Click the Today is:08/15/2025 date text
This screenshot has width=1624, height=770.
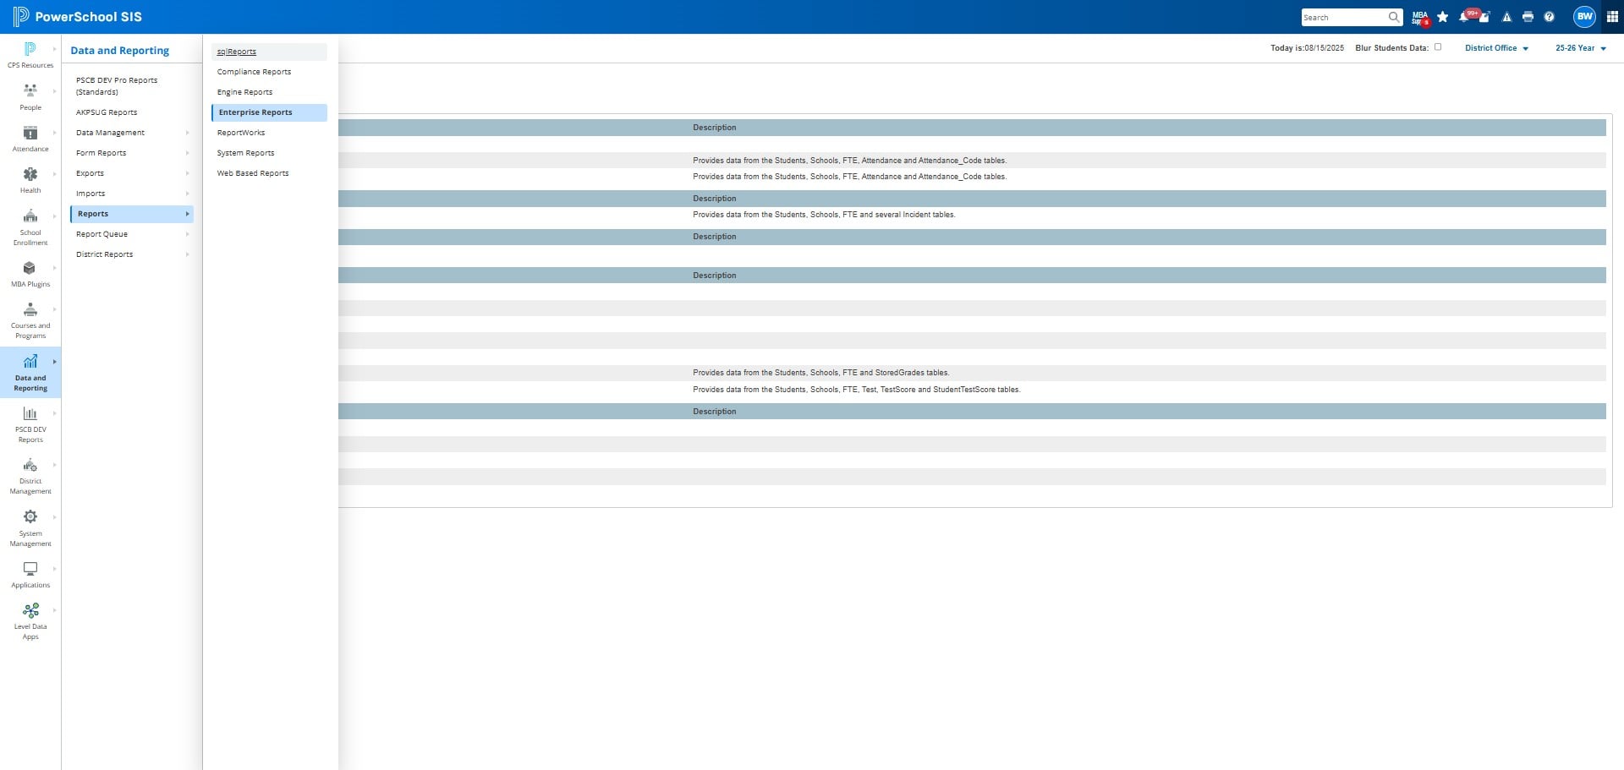1307,48
